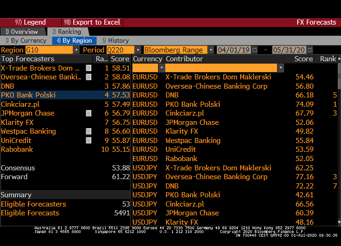Open the History sub-tab
The height and width of the screenshot is (246, 341).
click(x=115, y=41)
